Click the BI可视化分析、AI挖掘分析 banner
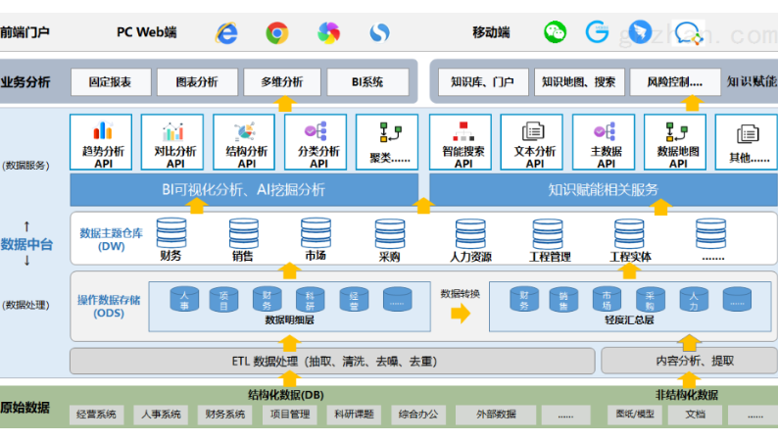Viewport: 778px width, 441px height. (x=244, y=189)
